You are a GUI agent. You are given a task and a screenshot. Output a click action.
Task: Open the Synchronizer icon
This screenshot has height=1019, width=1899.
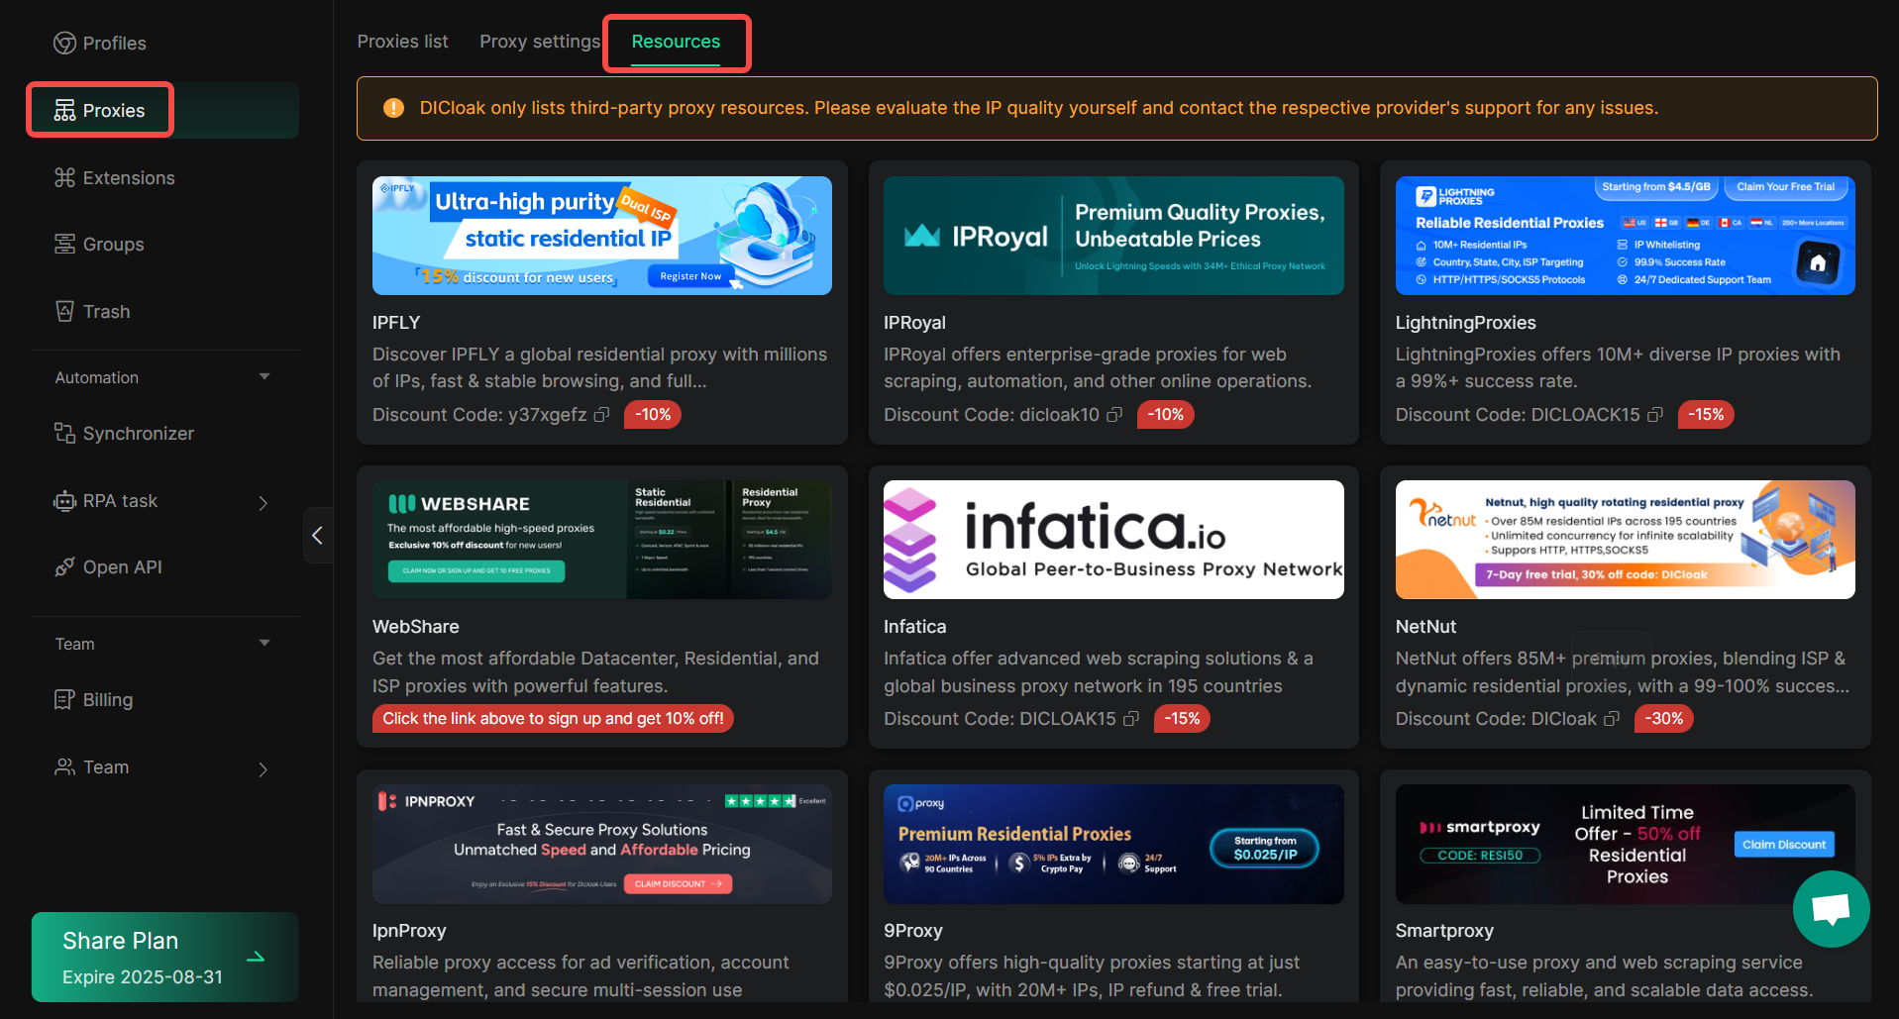pyautogui.click(x=64, y=434)
